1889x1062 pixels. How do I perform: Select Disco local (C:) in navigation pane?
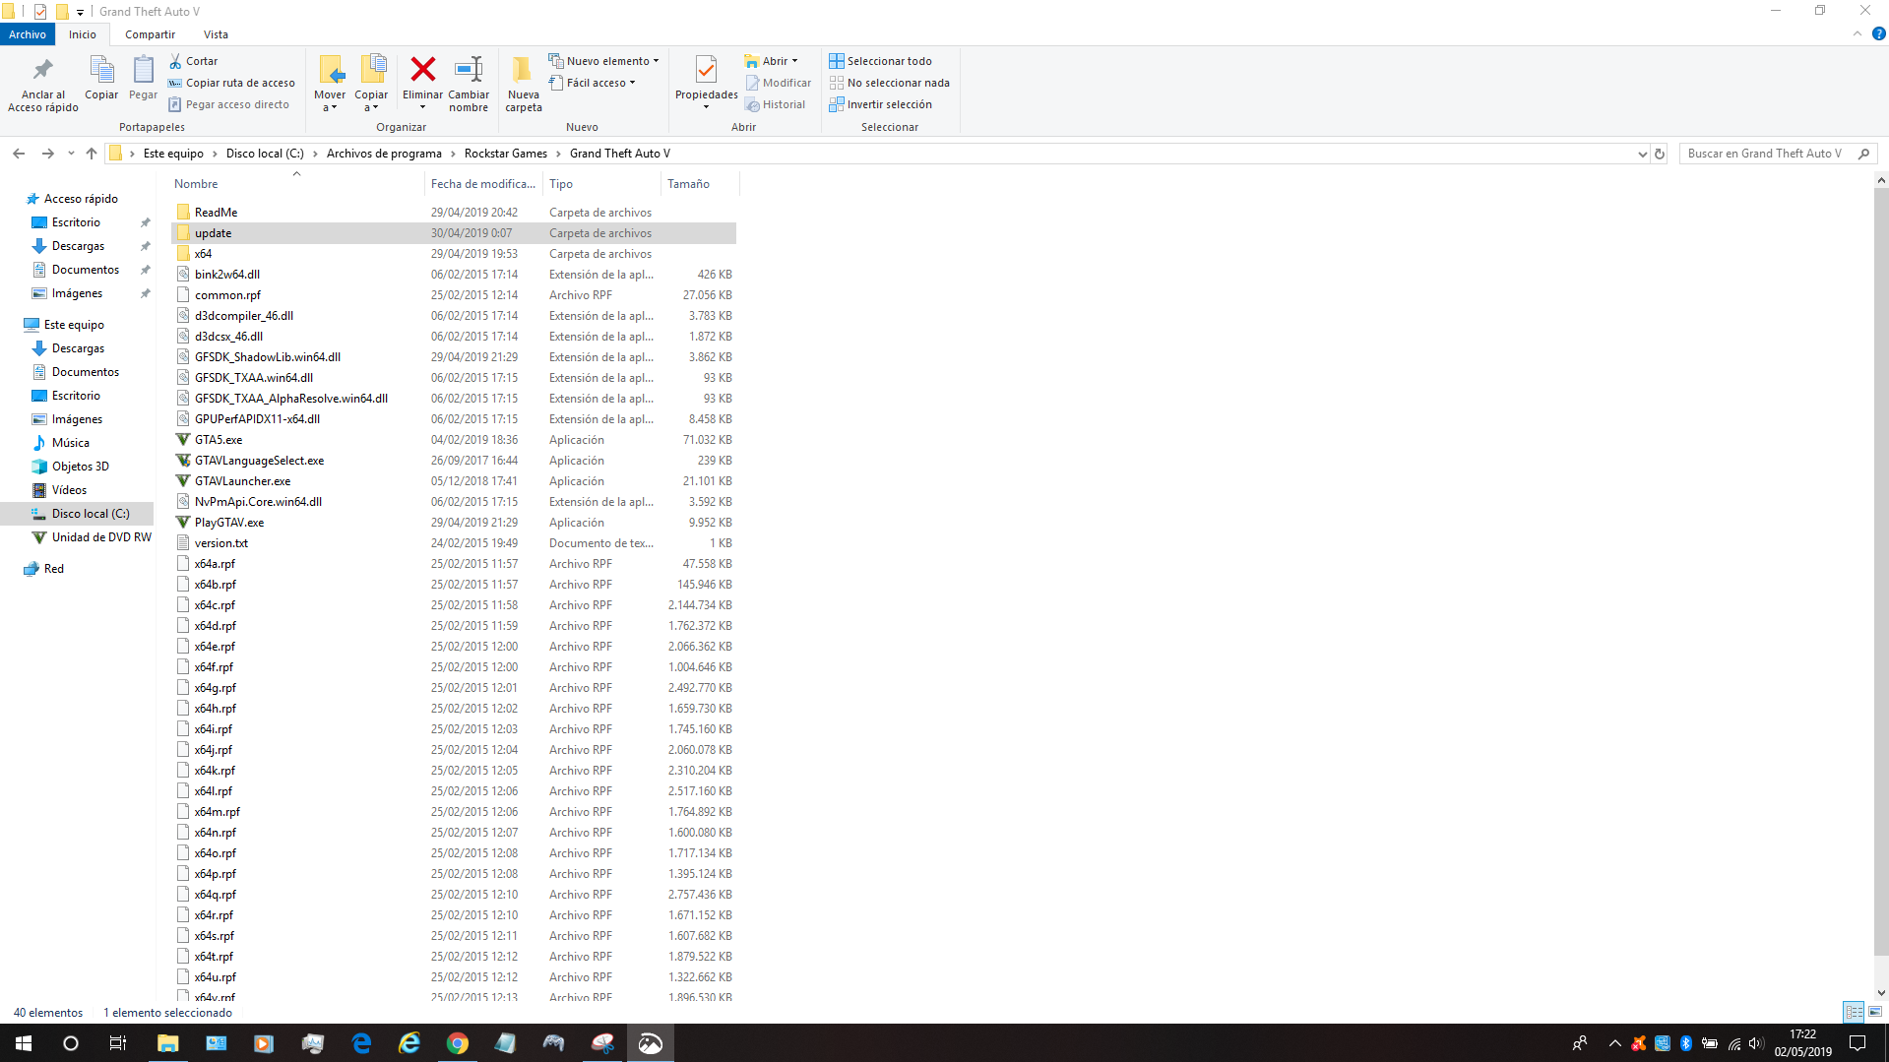click(x=91, y=514)
